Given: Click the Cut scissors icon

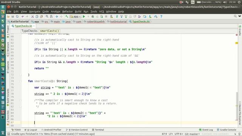Looking at the screenshot, I should 33,17.
